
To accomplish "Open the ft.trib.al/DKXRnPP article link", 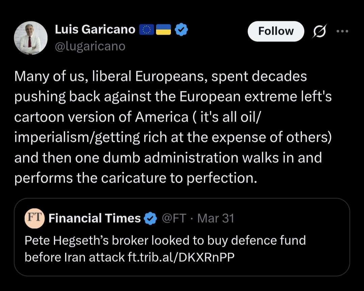I will [181, 257].
